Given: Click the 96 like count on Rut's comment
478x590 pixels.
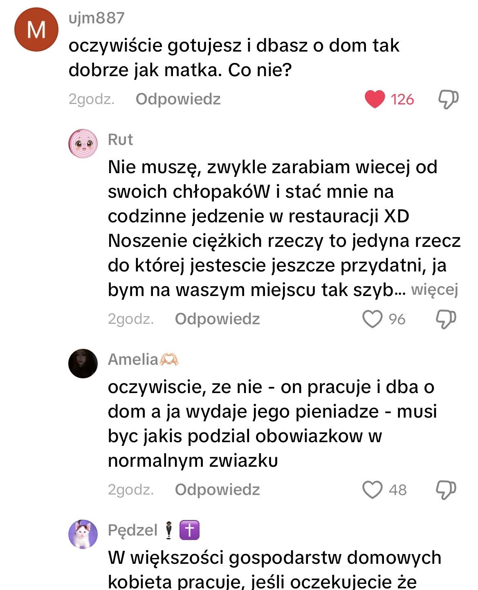Looking at the screenshot, I should [397, 319].
